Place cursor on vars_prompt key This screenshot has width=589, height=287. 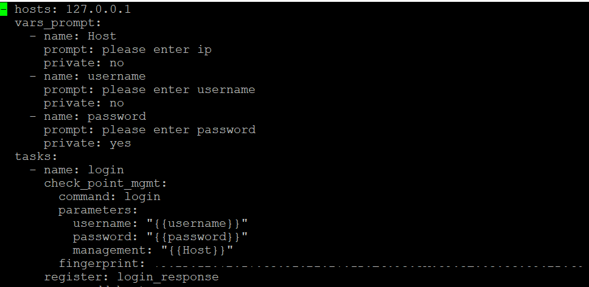pyautogui.click(x=58, y=23)
